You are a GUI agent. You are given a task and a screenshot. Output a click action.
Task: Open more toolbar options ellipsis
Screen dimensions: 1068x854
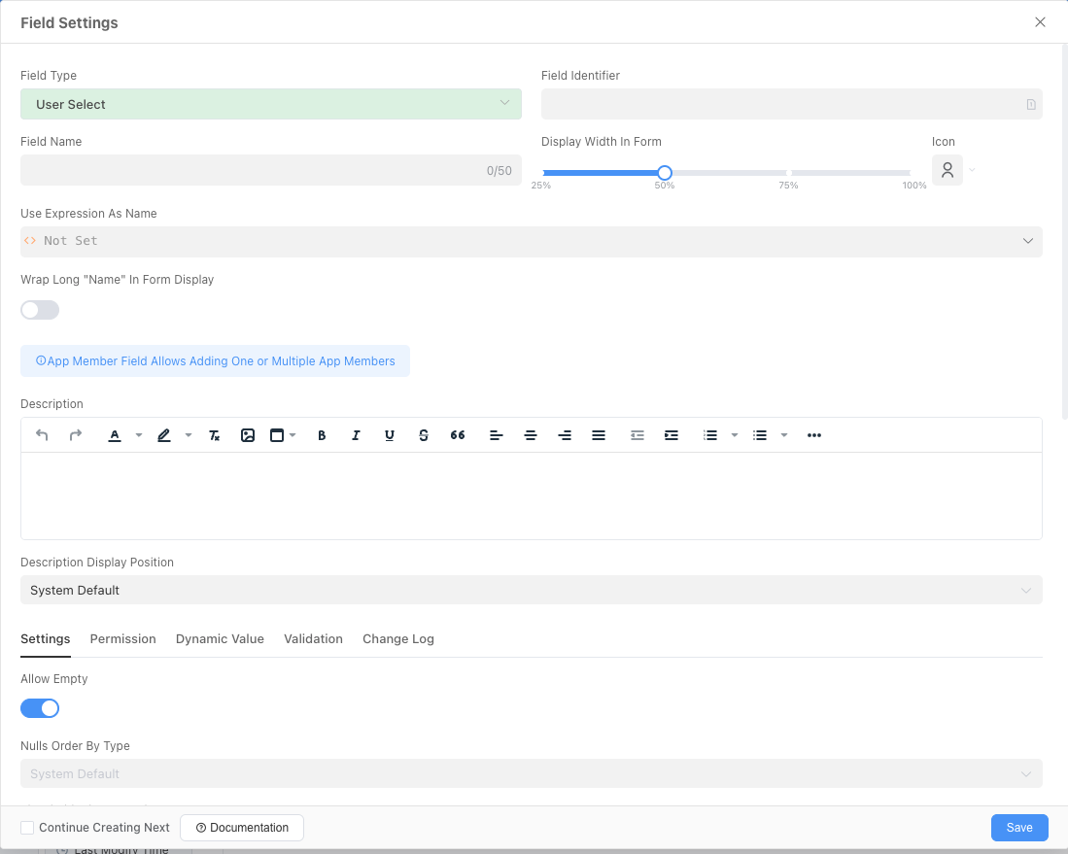tap(814, 435)
